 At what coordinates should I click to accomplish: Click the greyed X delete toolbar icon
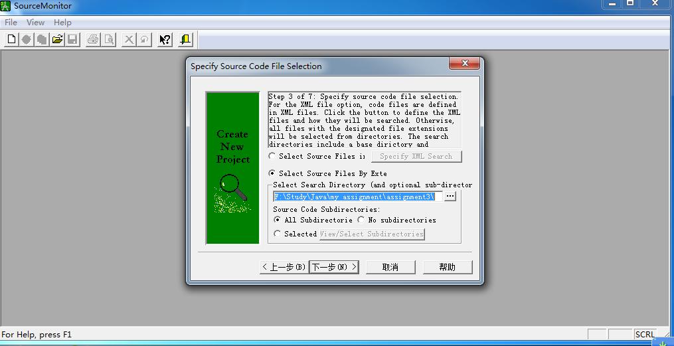click(129, 40)
